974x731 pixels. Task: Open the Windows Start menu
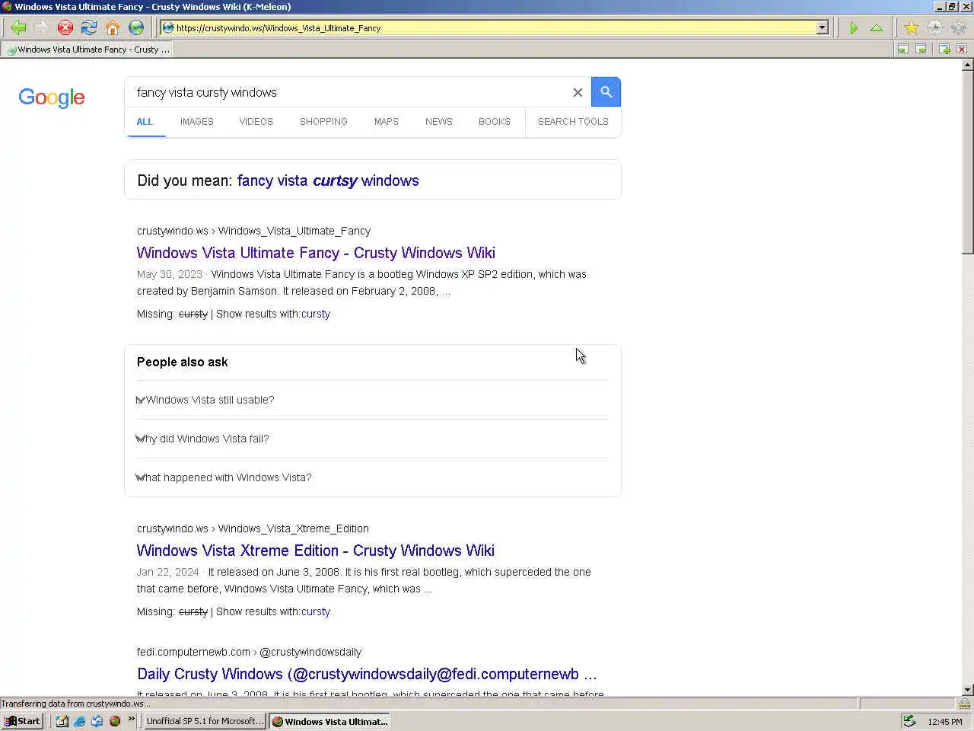22,721
